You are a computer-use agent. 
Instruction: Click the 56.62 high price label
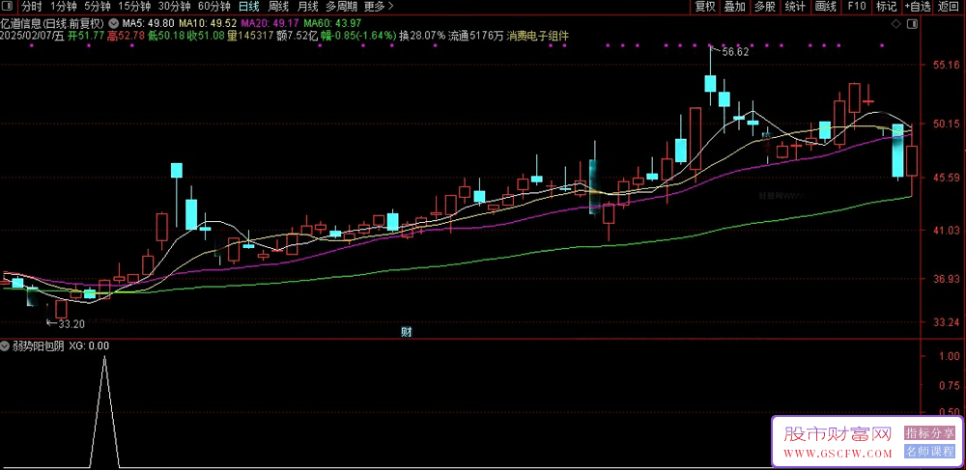tap(735, 52)
